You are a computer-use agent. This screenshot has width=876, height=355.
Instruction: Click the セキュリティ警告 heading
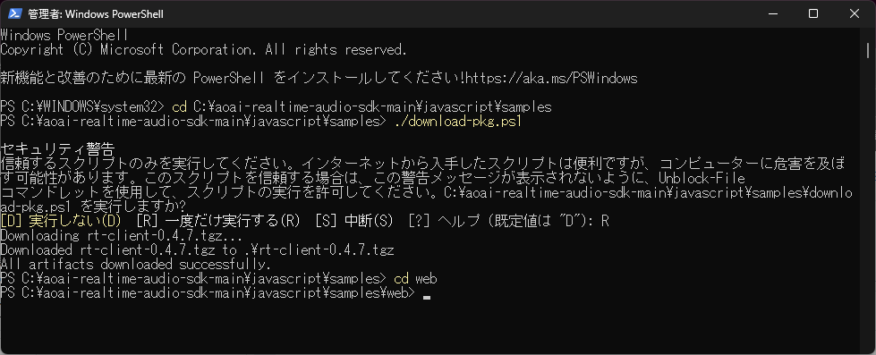click(x=57, y=149)
